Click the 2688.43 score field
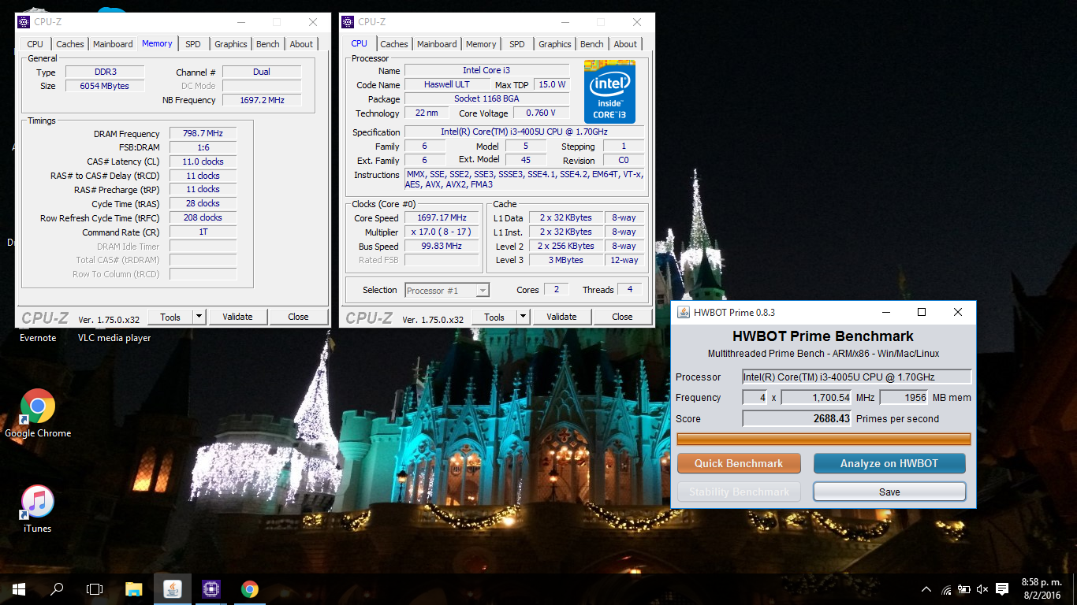The height and width of the screenshot is (605, 1077). (797, 419)
